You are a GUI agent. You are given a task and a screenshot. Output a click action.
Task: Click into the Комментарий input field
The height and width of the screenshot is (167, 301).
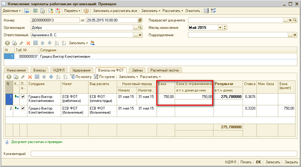tap(164, 153)
